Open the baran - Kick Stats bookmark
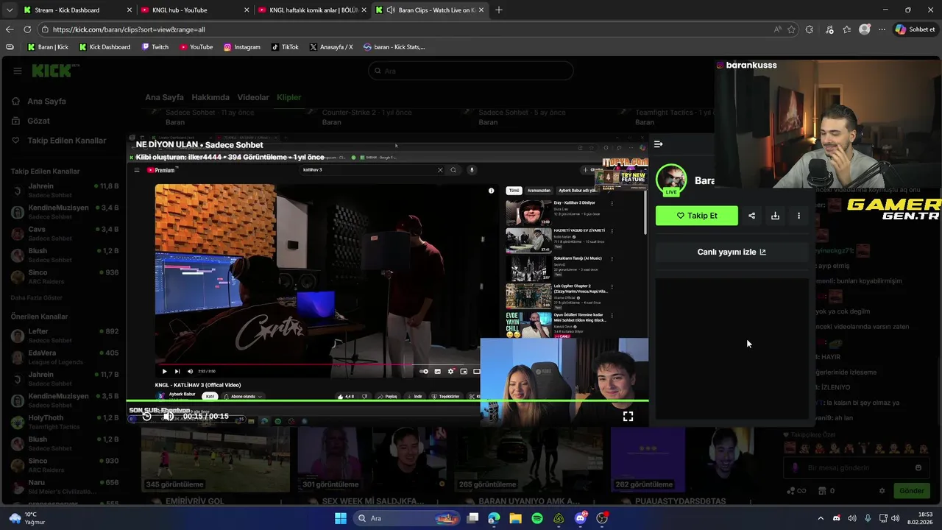The image size is (942, 530). pyautogui.click(x=394, y=47)
